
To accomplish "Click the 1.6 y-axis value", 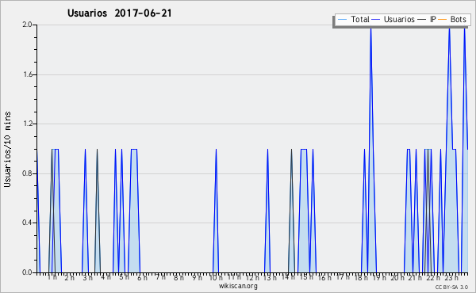I will point(27,74).
